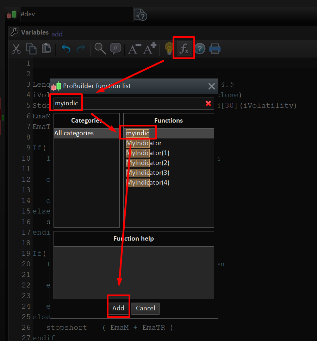Click the Redo arrow icon
Viewport: 317px width, 341px height.
click(x=81, y=49)
